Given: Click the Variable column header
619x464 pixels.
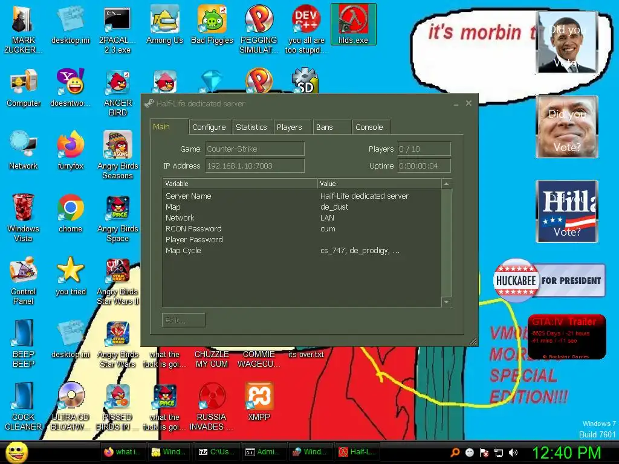Looking at the screenshot, I should (240, 184).
